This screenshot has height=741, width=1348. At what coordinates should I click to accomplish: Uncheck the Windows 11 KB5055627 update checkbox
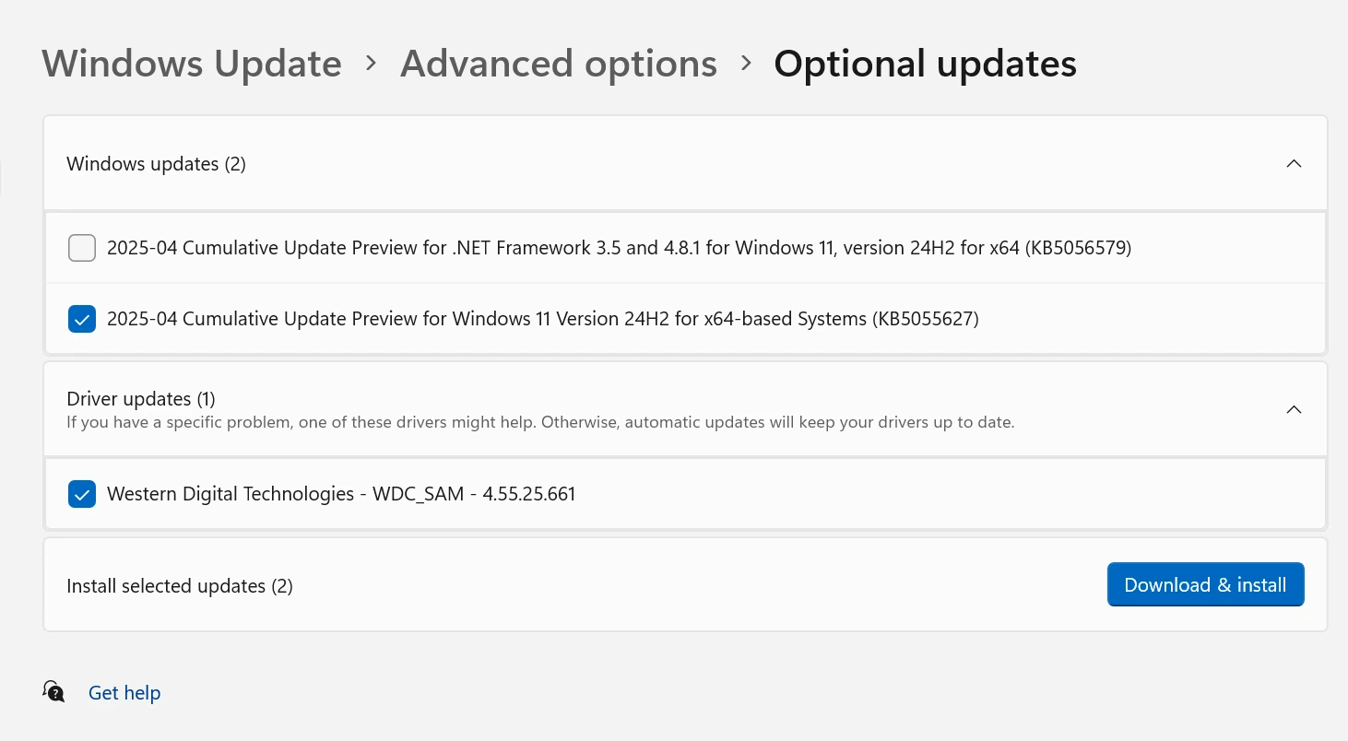pos(82,319)
